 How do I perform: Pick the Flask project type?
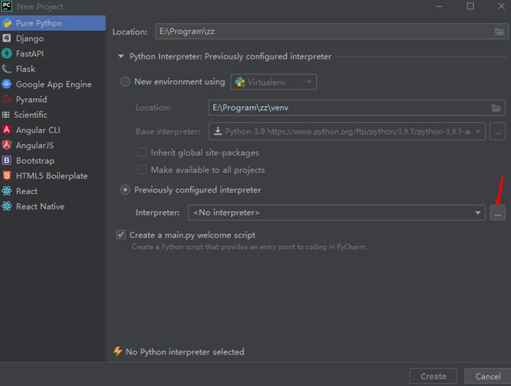(x=53, y=69)
